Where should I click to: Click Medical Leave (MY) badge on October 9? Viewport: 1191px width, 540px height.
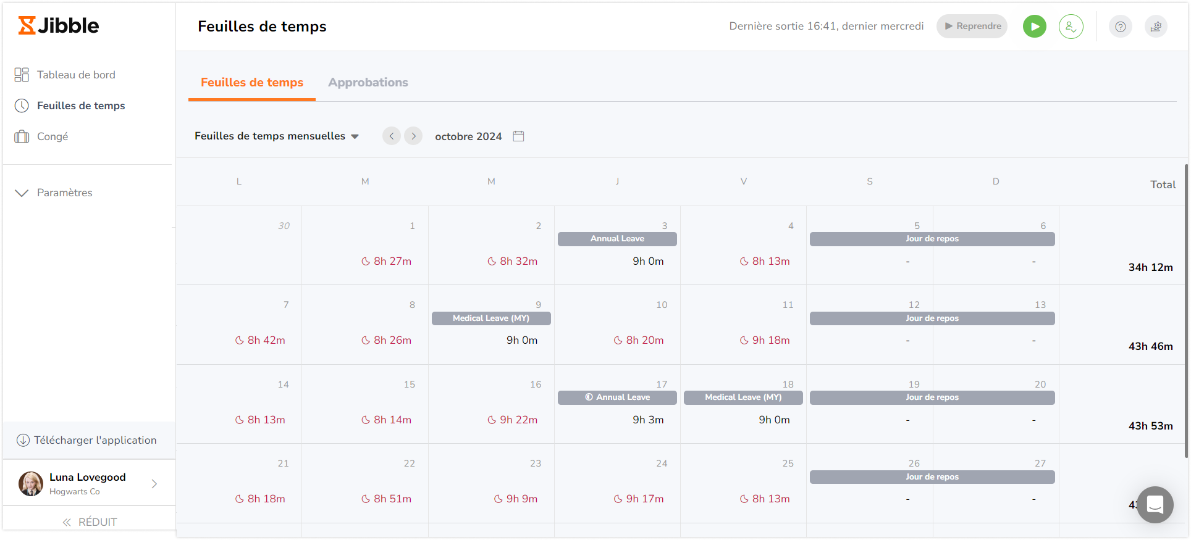click(491, 318)
